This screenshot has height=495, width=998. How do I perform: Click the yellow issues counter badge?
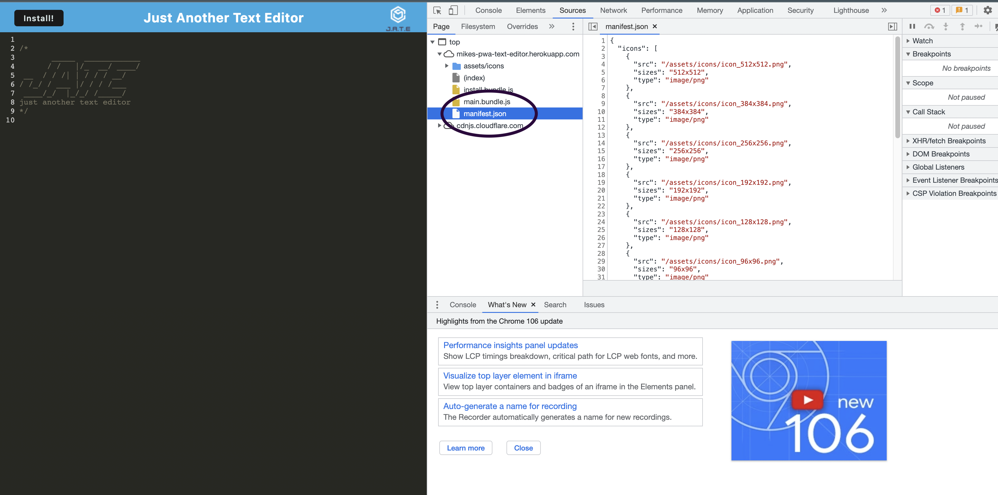pos(962,10)
